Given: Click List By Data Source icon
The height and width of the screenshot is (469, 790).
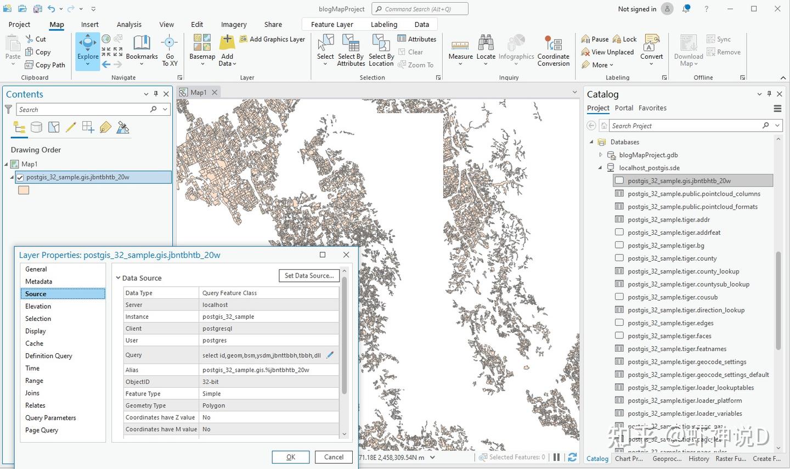Looking at the screenshot, I should (x=36, y=128).
